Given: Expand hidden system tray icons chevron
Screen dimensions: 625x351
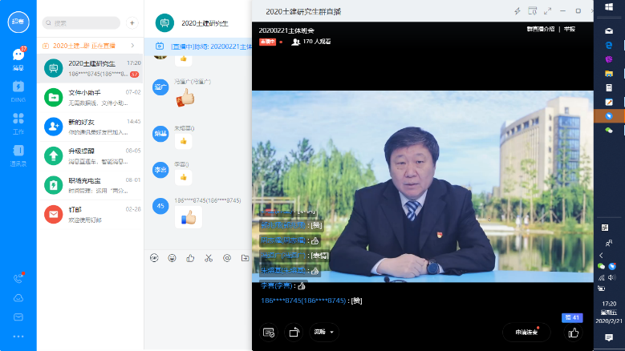Looking at the screenshot, I should click(x=601, y=256).
